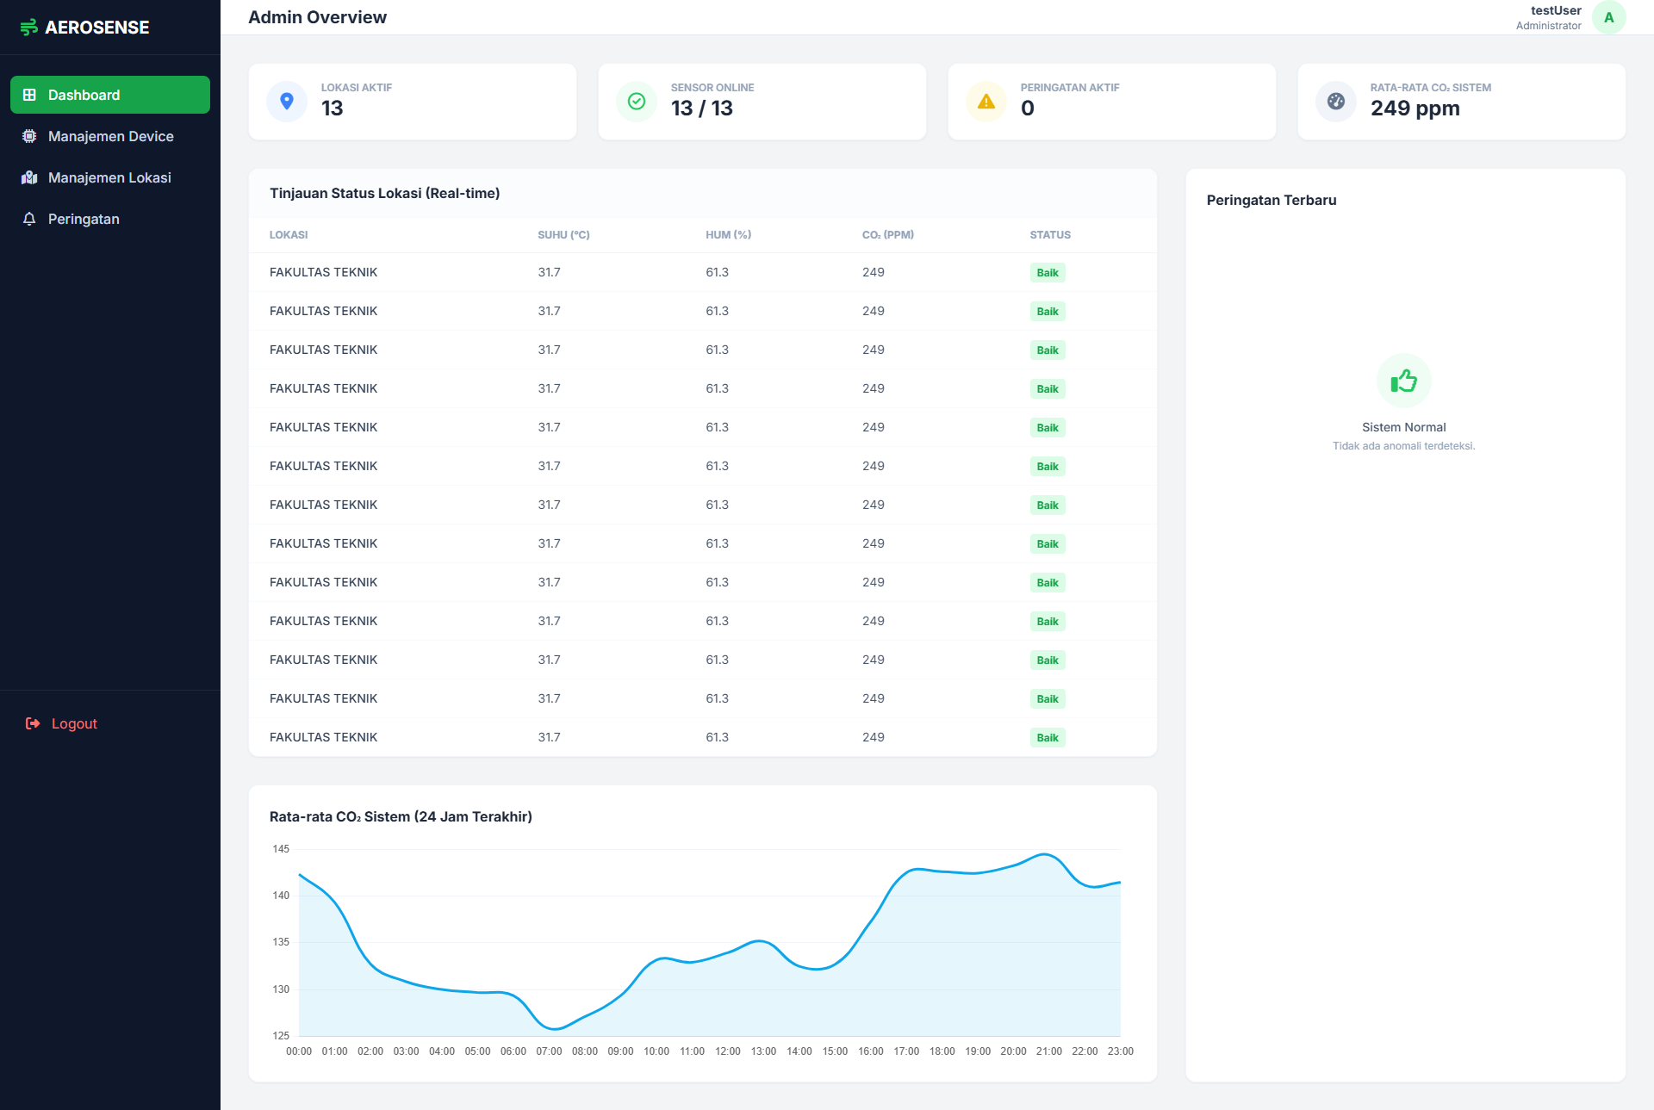Click the LOKASI AKTIF card label
The width and height of the screenshot is (1654, 1110).
point(357,88)
